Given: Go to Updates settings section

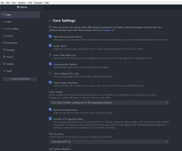Looking at the screenshot, I should click(20, 64).
